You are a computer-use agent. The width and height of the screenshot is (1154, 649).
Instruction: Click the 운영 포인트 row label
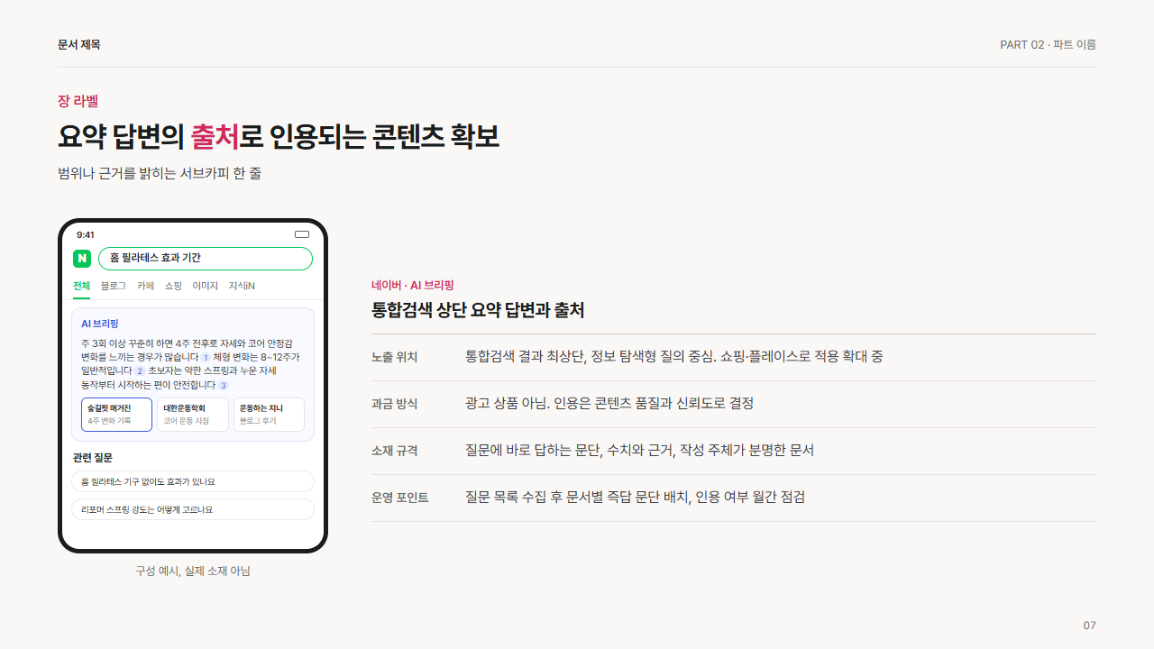[400, 498]
